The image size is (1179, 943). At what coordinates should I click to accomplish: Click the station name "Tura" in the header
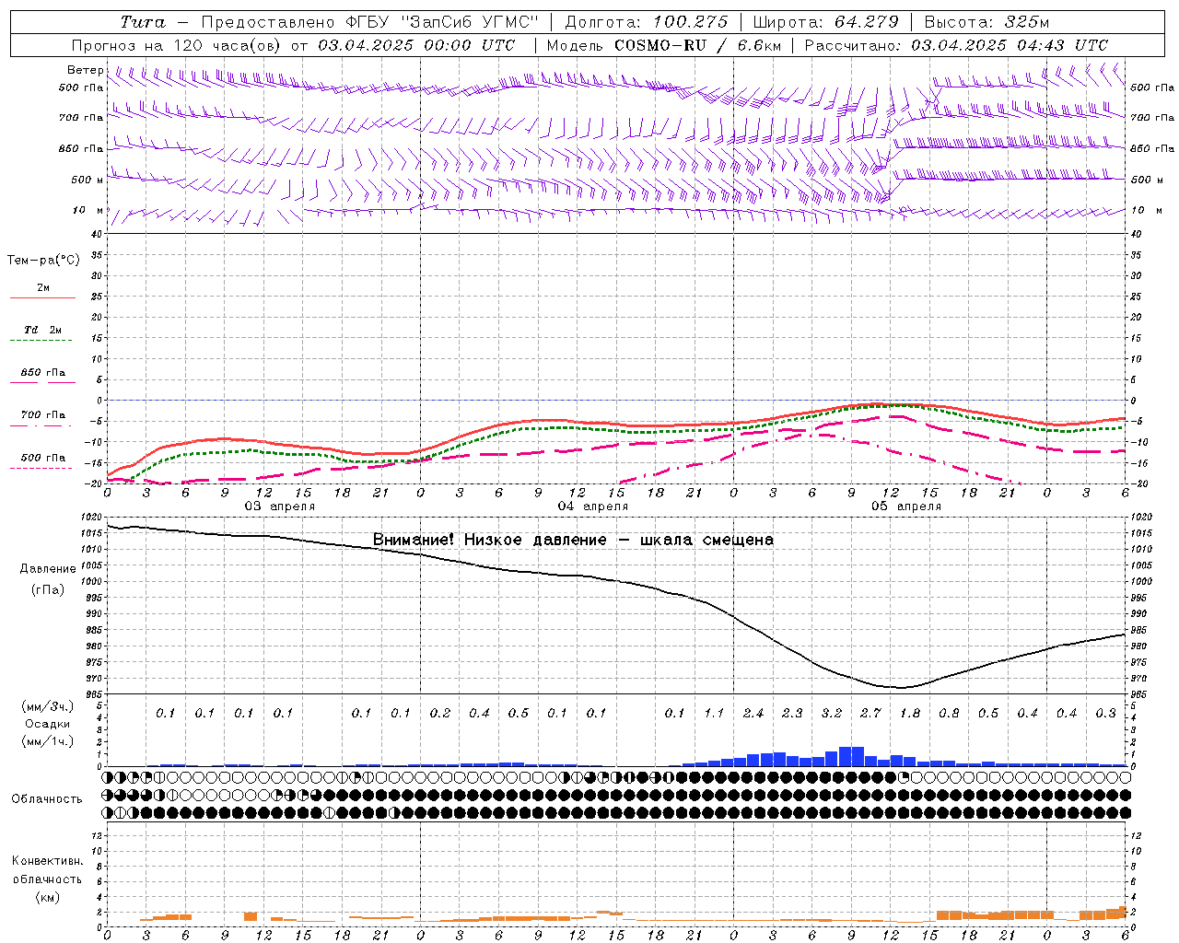tap(143, 22)
